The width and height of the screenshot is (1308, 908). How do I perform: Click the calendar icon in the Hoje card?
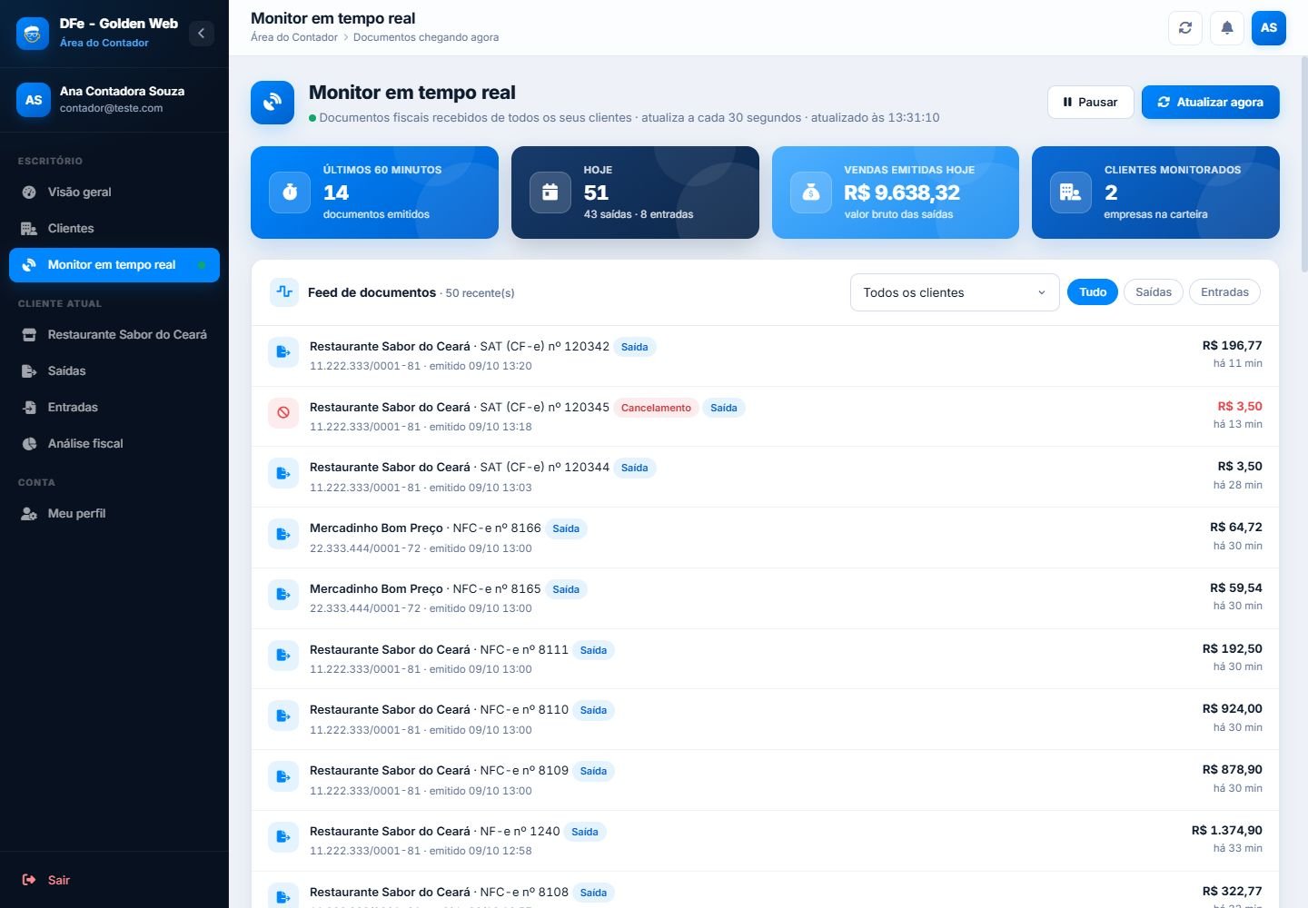pos(550,192)
